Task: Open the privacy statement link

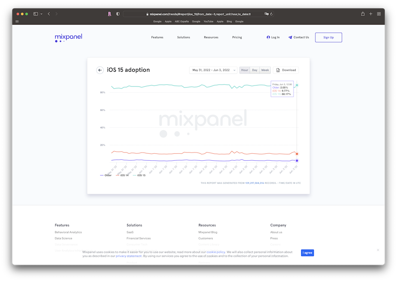Action: pyautogui.click(x=129, y=256)
